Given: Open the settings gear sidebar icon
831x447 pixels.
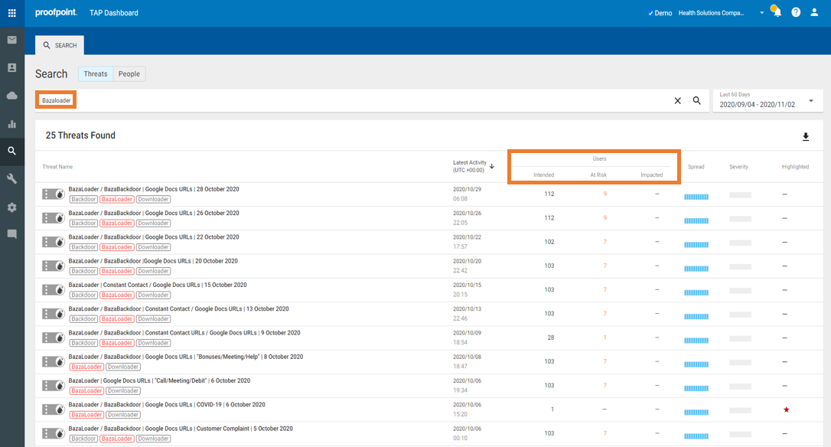Looking at the screenshot, I should tap(11, 207).
